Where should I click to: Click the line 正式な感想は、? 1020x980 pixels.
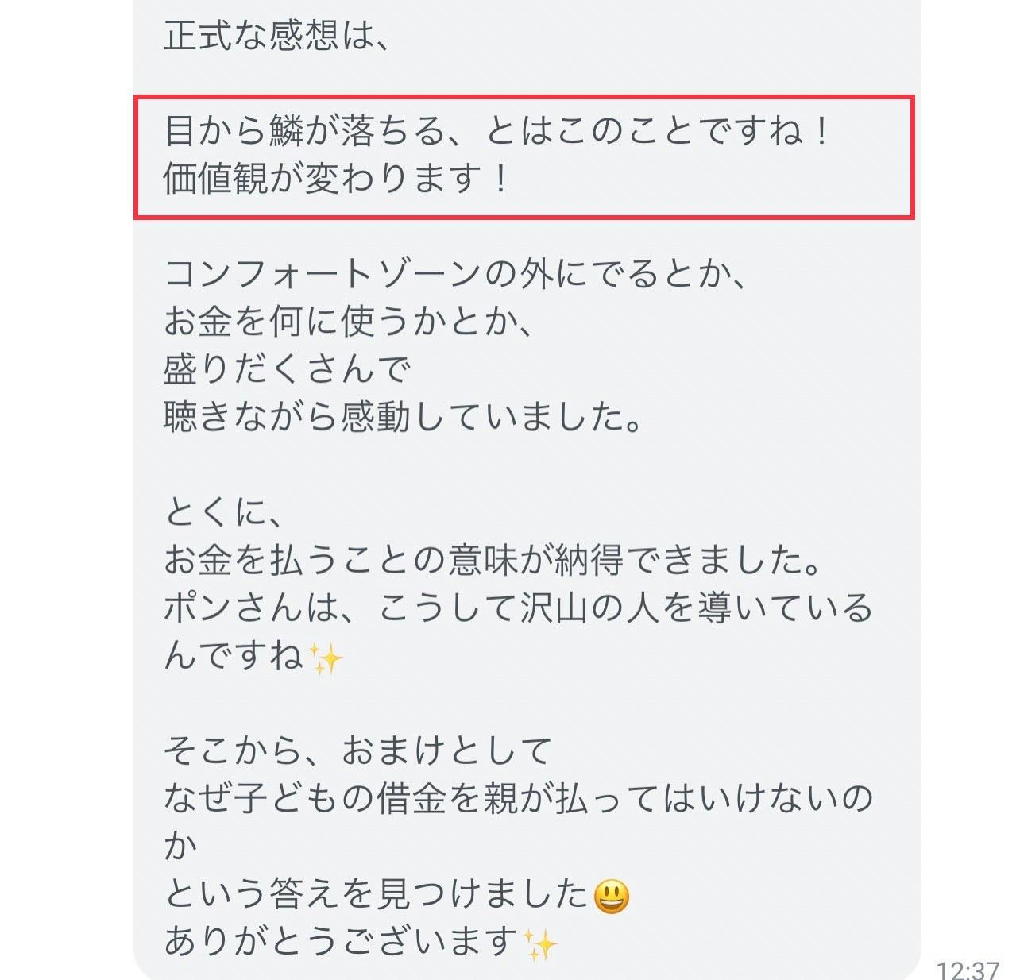pos(276,35)
